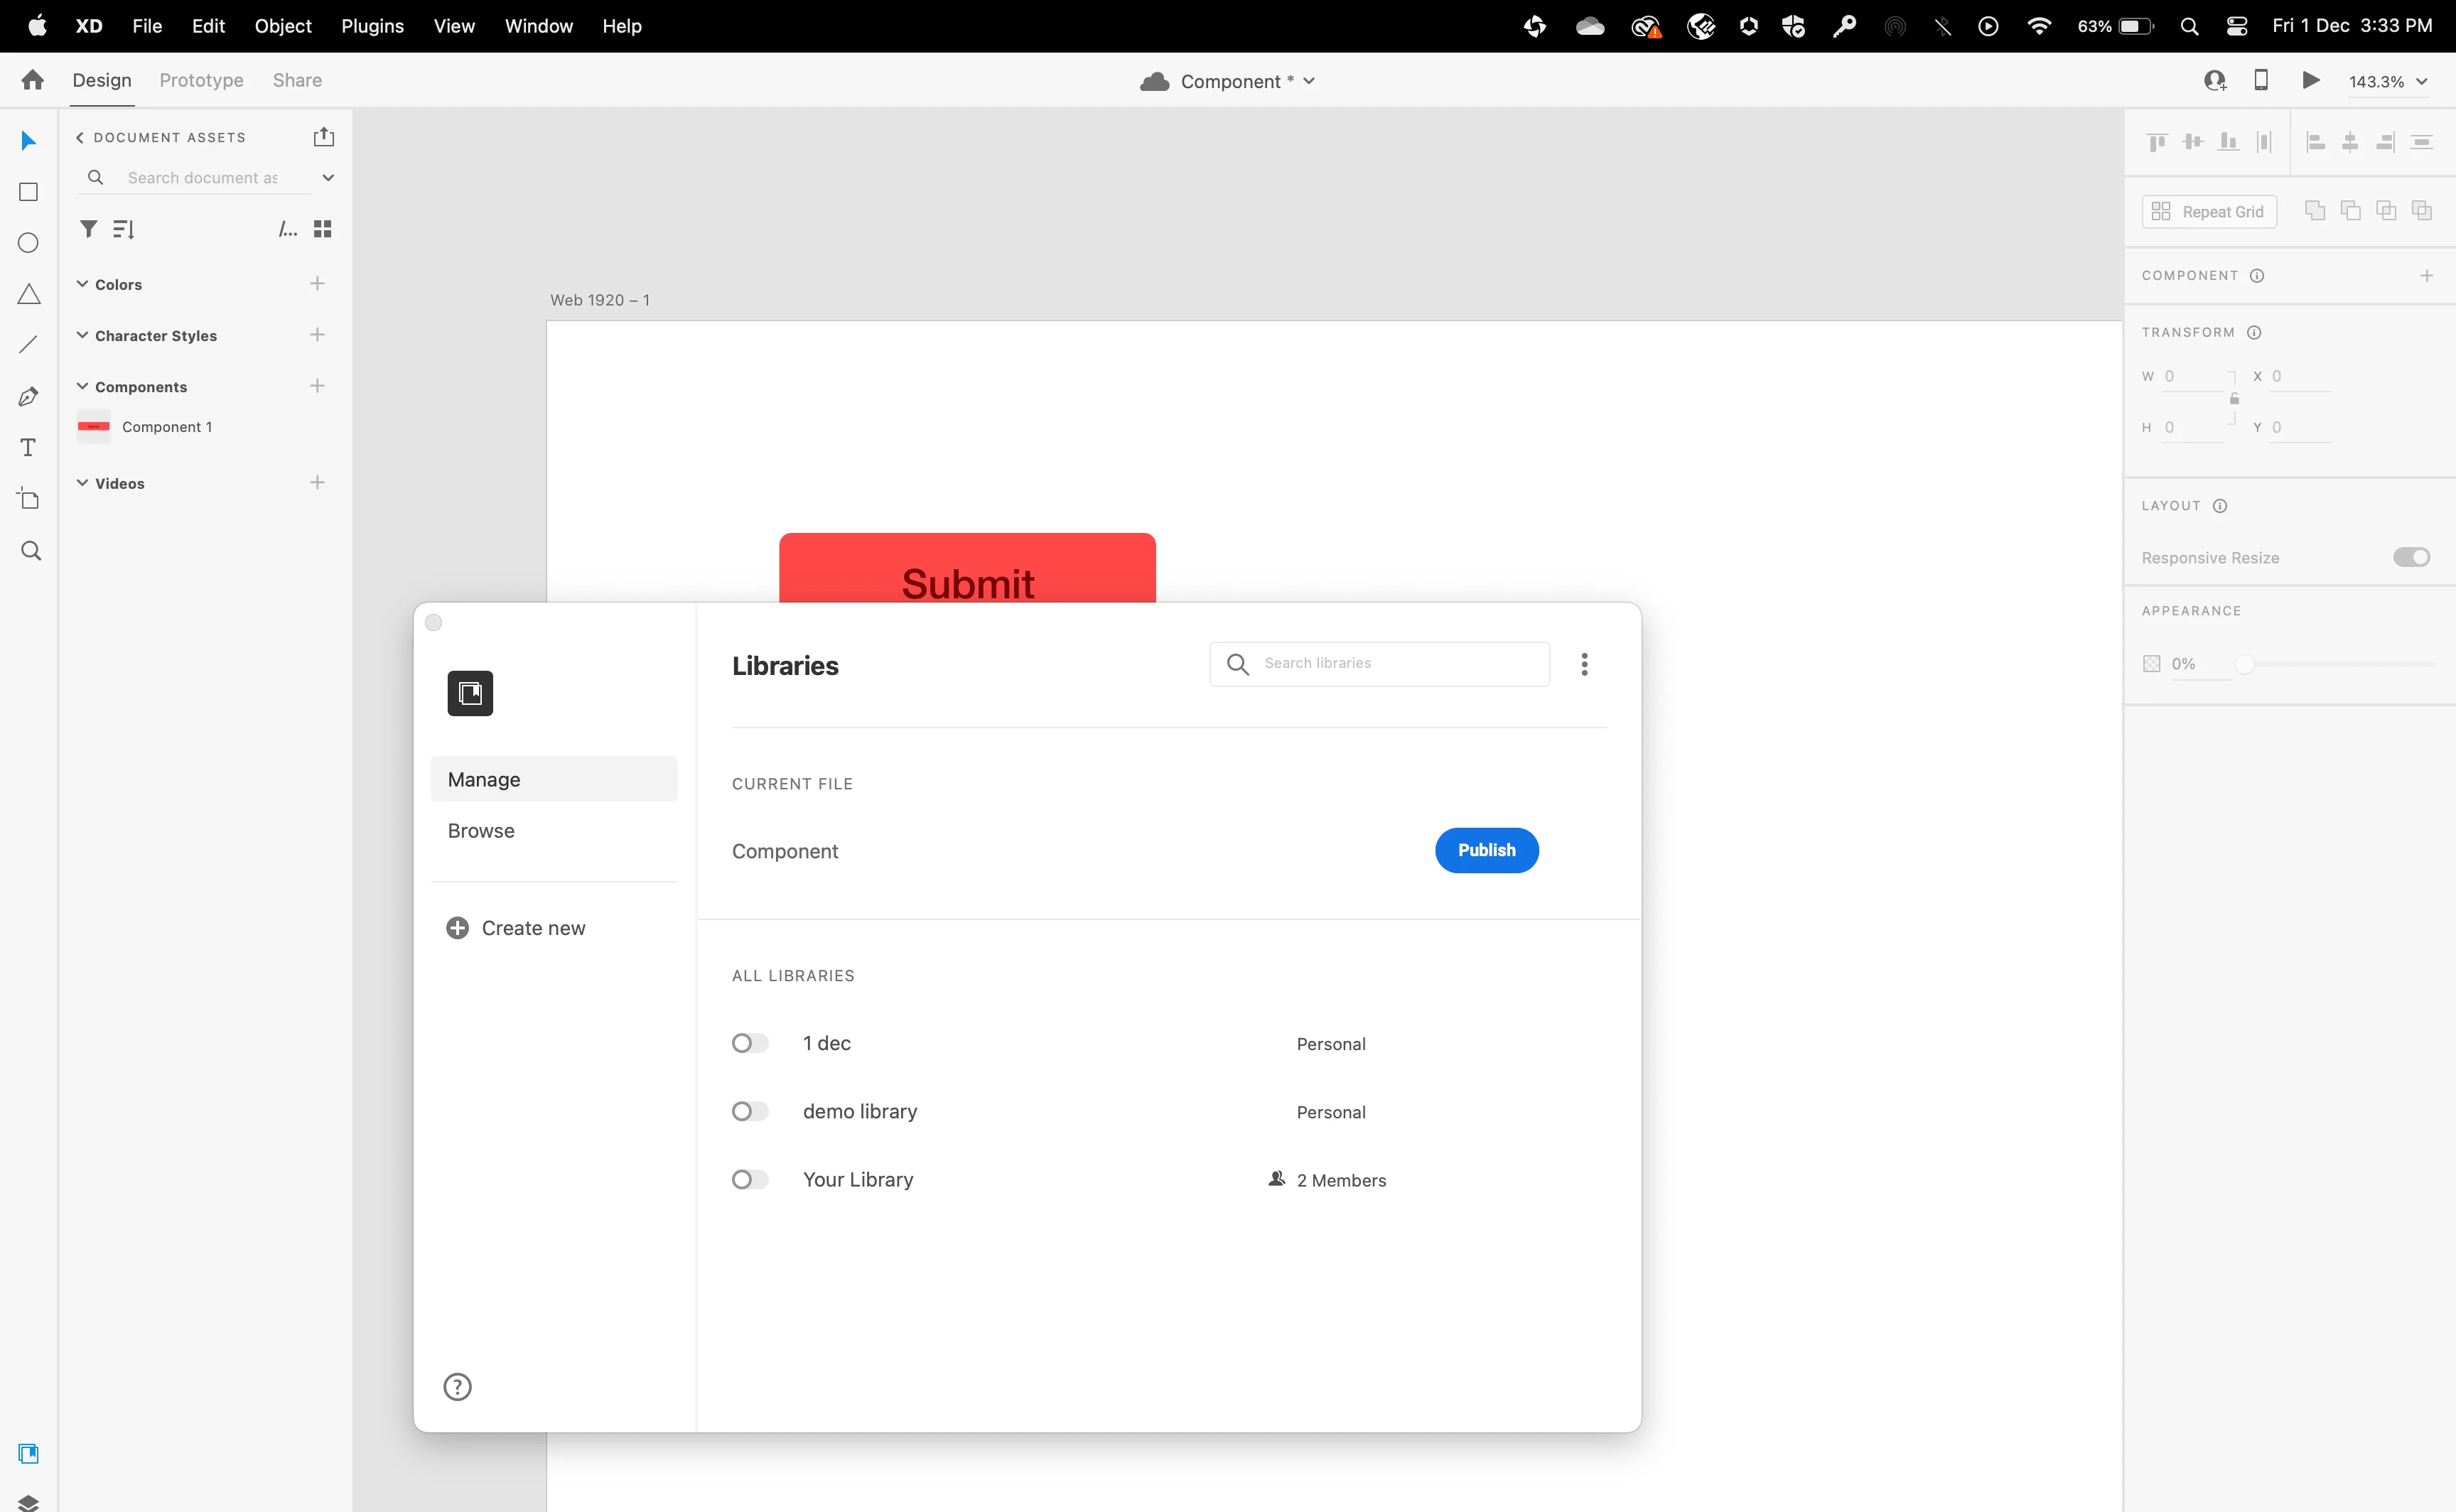This screenshot has width=2456, height=1512.
Task: Collapse the Character Styles section
Action: point(83,335)
